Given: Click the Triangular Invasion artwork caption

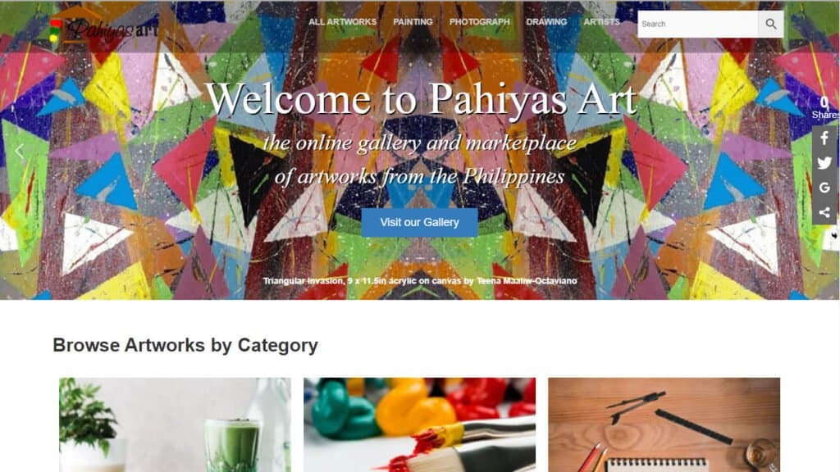Looking at the screenshot, I should pyautogui.click(x=419, y=280).
